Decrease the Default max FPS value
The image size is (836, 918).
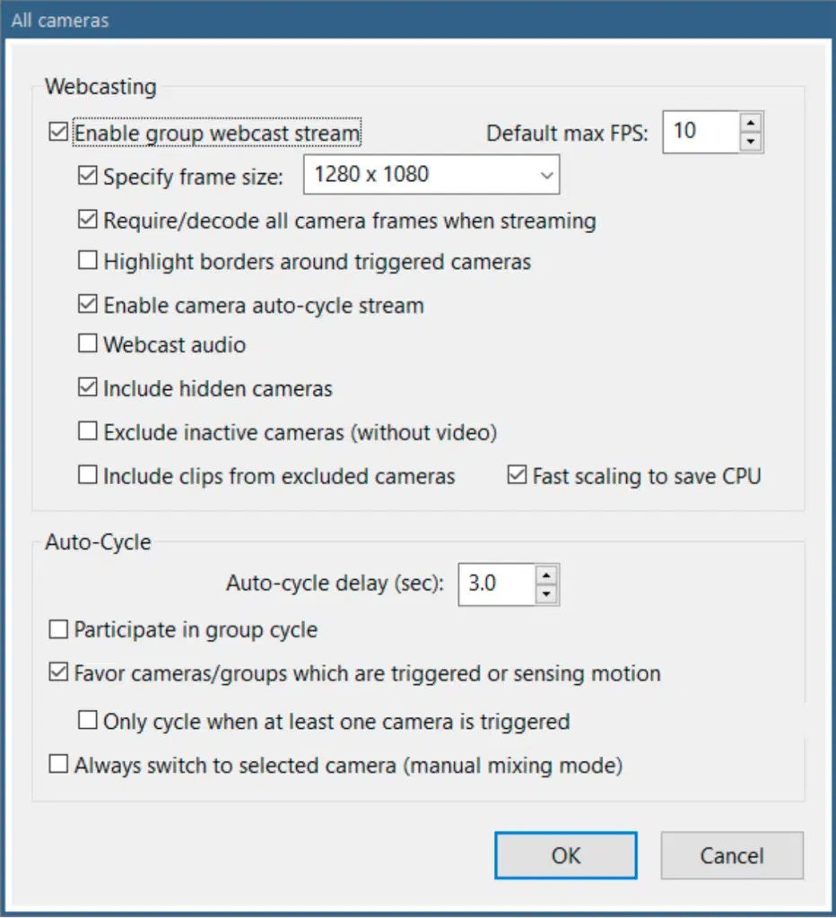click(x=752, y=142)
